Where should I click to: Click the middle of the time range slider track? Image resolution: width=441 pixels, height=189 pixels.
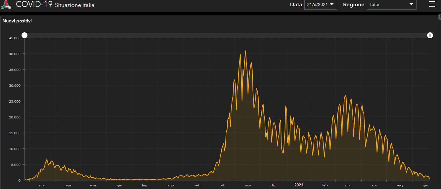227,35
